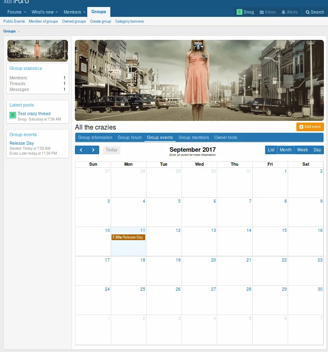Click the next month arrow button
328x352 pixels.
[x=93, y=150]
